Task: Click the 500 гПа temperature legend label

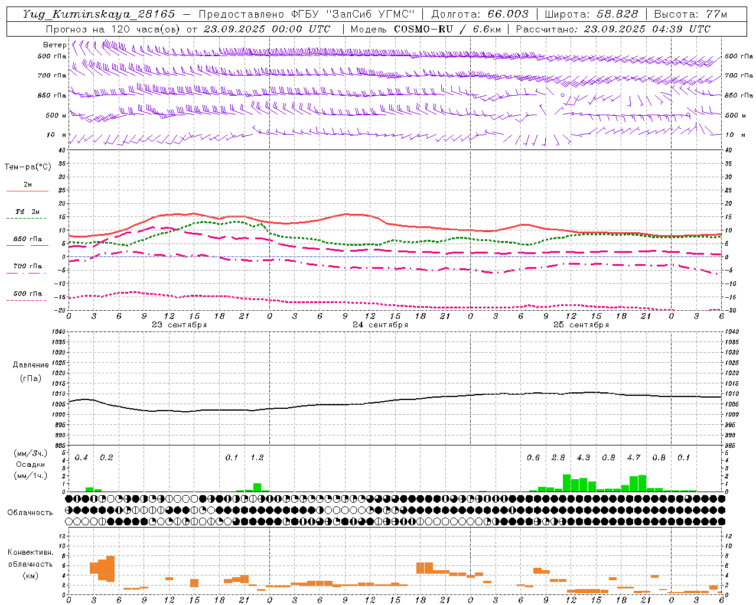Action: pos(28,294)
